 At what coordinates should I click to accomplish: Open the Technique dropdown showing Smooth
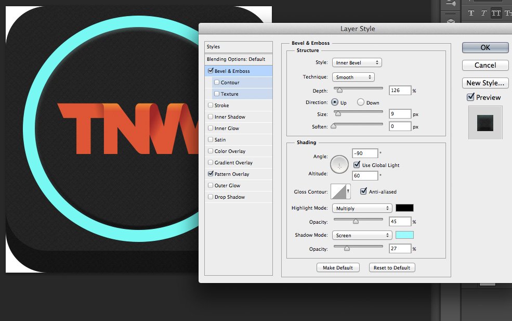point(353,77)
